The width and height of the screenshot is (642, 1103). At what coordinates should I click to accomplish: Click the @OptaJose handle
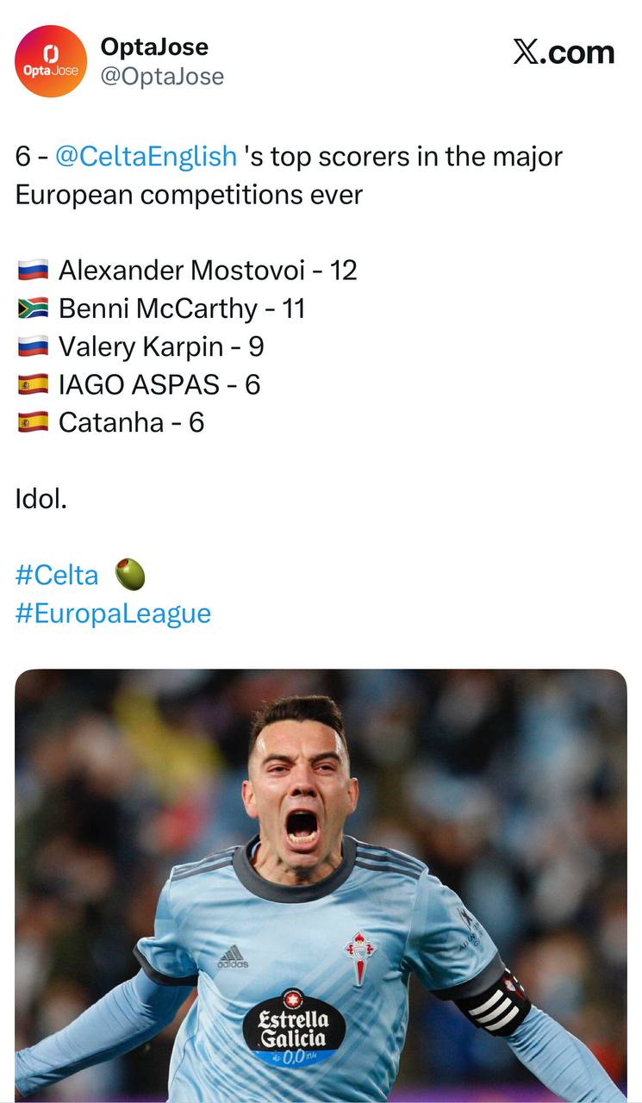tap(162, 77)
